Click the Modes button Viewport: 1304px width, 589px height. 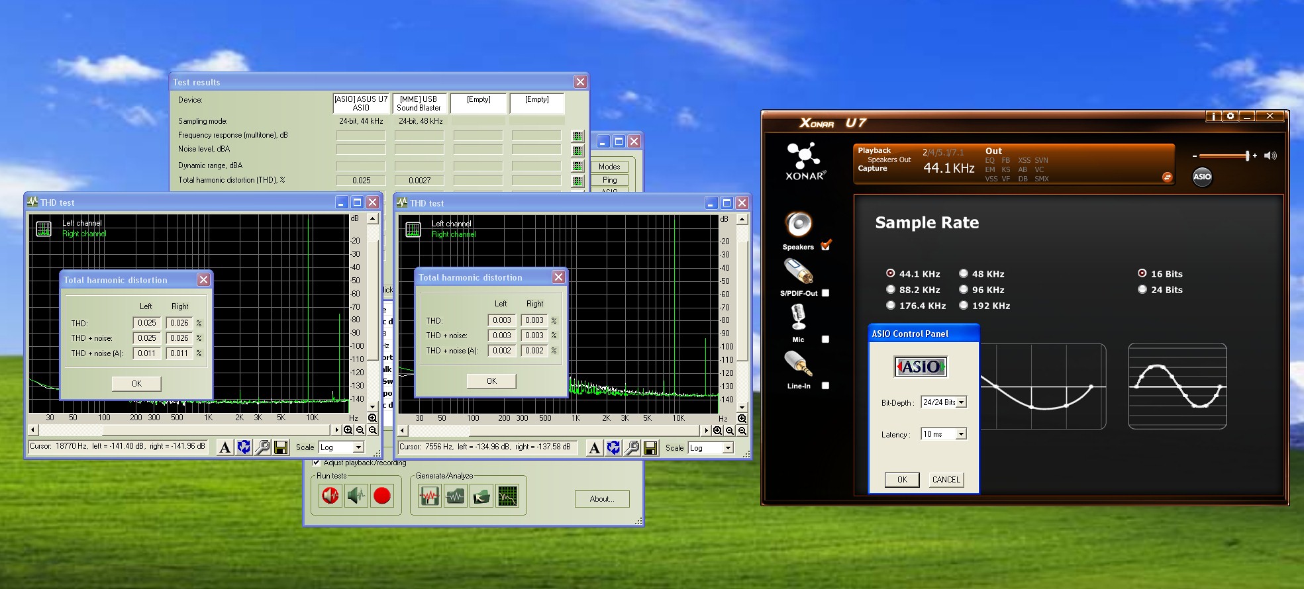click(x=609, y=167)
